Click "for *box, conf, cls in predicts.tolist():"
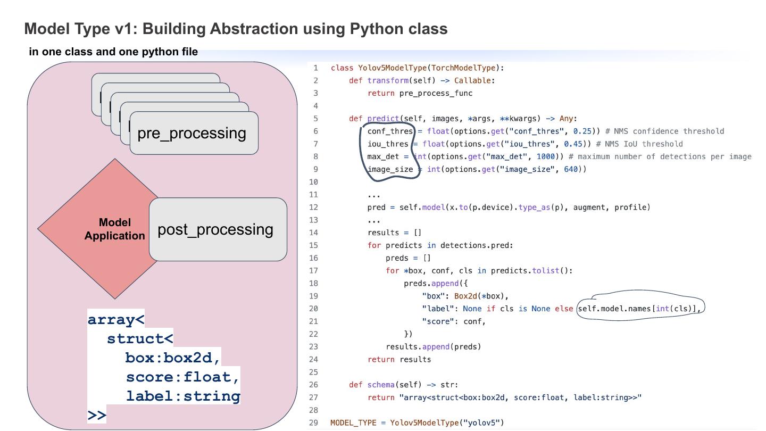Screen dimensions: 766x431 (x=479, y=271)
